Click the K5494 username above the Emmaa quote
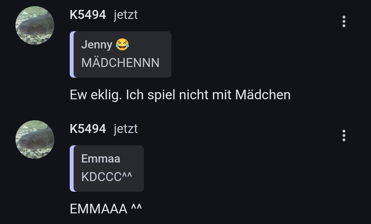 click(x=88, y=129)
